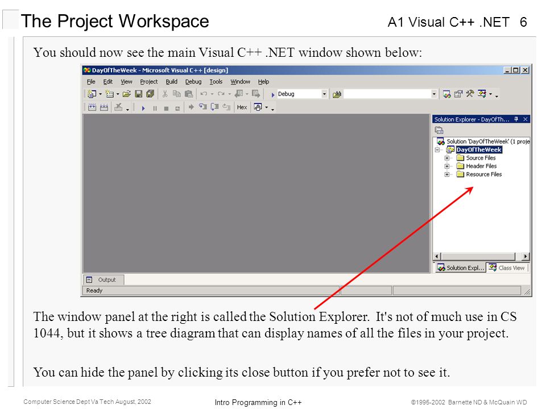Click the Cut scissors icon
This screenshot has height=409, width=546.
tap(165, 94)
